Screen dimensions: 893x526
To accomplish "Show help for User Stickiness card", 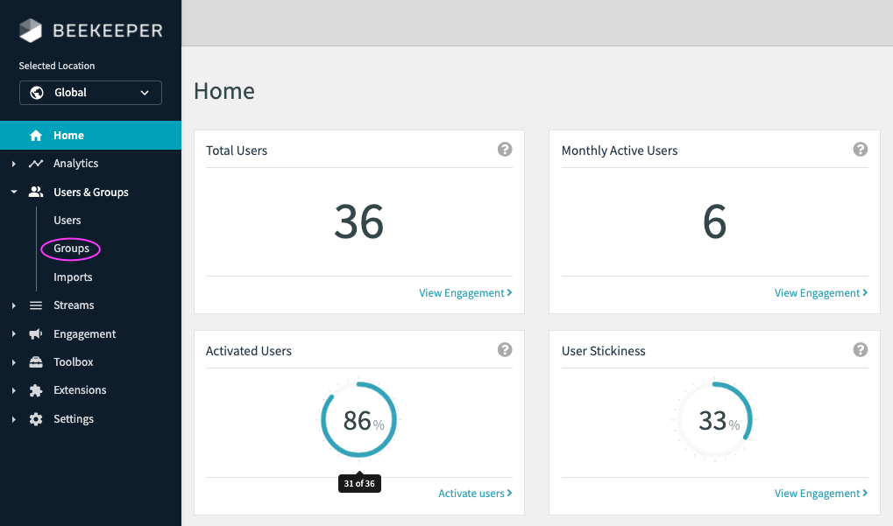I will point(861,350).
